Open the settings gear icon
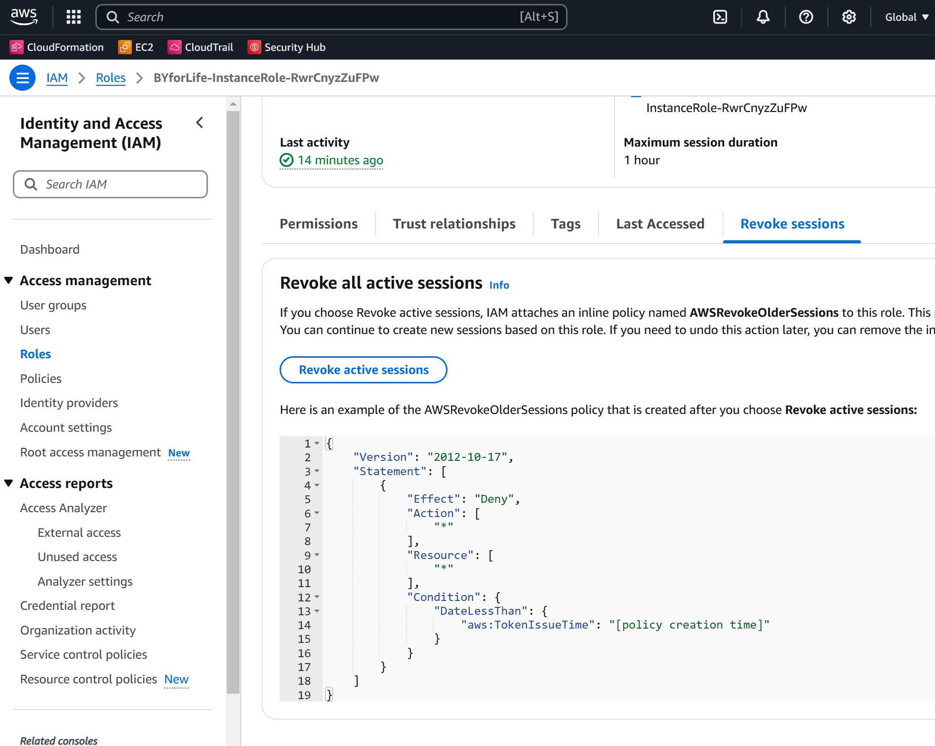This screenshot has height=746, width=935. tap(849, 17)
